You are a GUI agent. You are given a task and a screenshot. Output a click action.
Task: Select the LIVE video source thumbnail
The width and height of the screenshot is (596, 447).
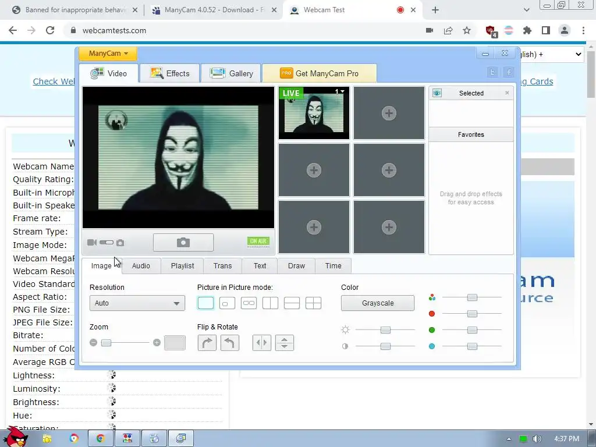[x=314, y=113]
